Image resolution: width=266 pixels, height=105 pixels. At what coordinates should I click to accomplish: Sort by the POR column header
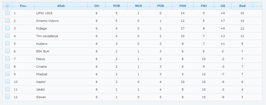[161, 6]
